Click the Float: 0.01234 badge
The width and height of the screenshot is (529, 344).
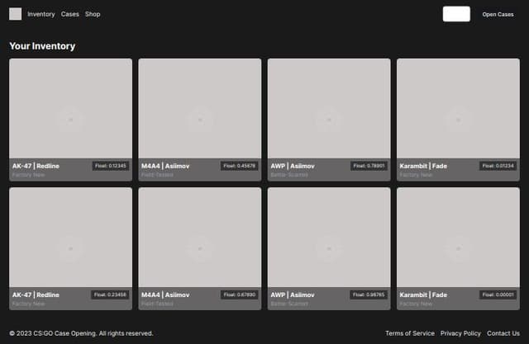pos(498,166)
